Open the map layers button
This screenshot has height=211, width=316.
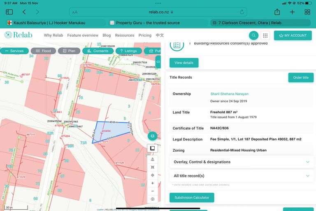pyautogui.click(x=153, y=136)
